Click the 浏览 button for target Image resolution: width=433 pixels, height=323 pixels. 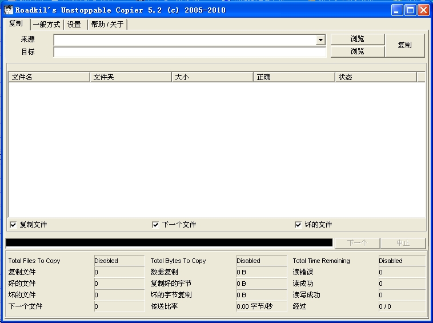tap(358, 51)
